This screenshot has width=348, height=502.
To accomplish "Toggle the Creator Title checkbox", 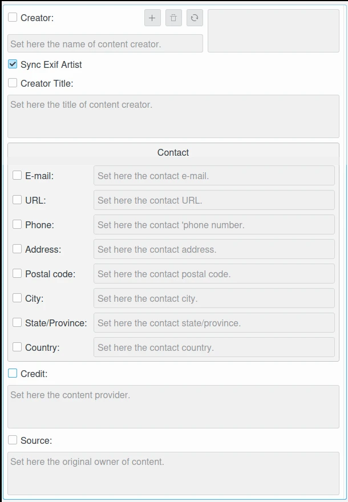I will (13, 83).
